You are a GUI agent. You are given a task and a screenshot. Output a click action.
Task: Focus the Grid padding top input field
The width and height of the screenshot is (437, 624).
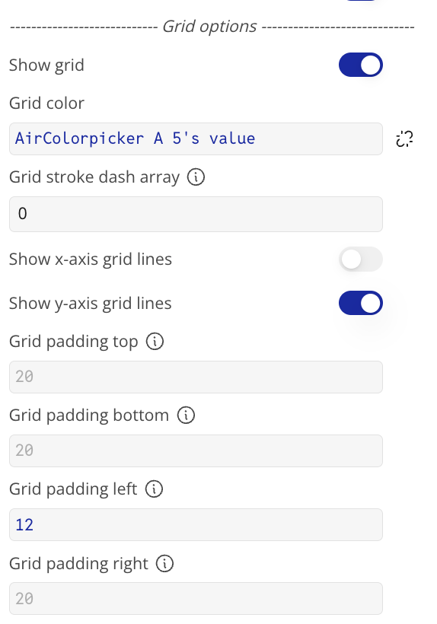(x=196, y=377)
